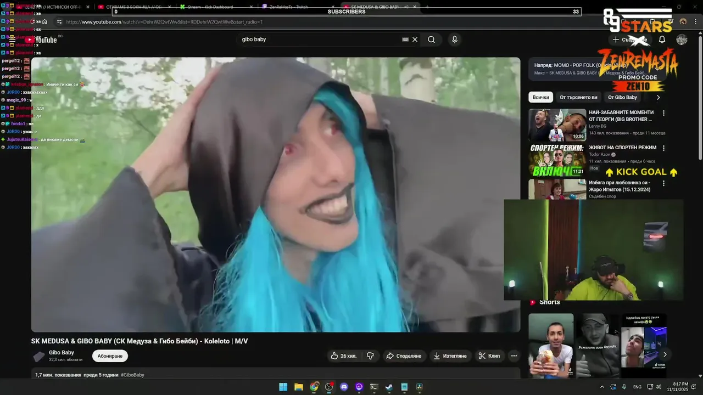Viewport: 703px width, 395px height.
Task: Open the ЖИВОТ НА СПОРТЕН РЕЖИМ thumbnail
Action: click(557, 160)
